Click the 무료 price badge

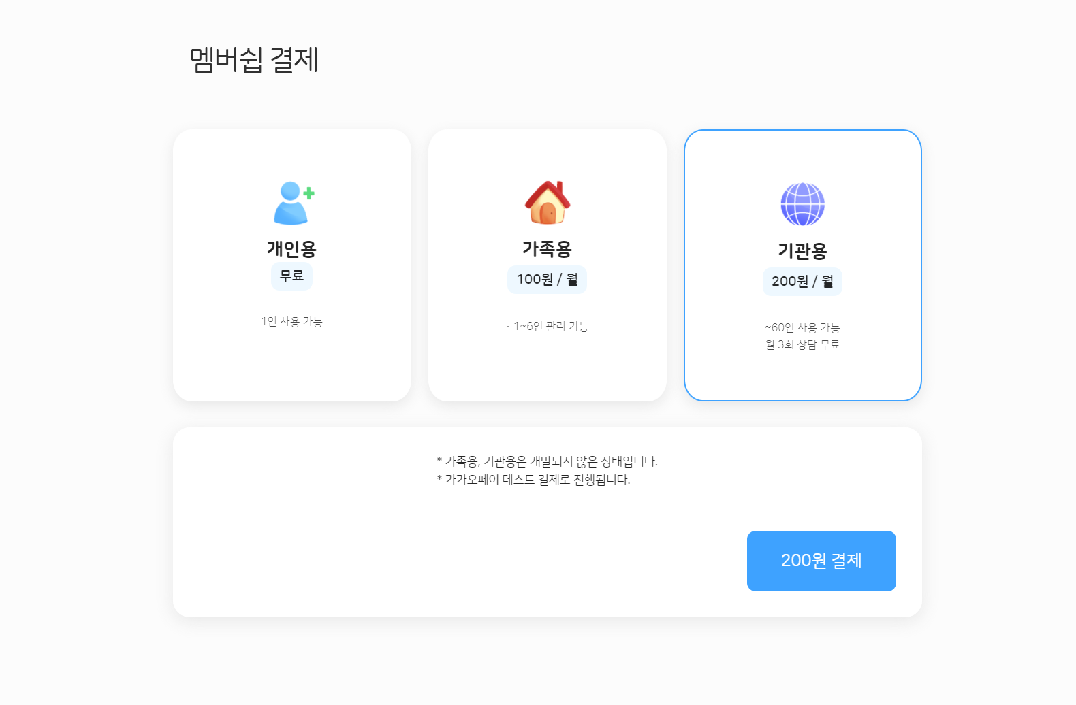[291, 276]
